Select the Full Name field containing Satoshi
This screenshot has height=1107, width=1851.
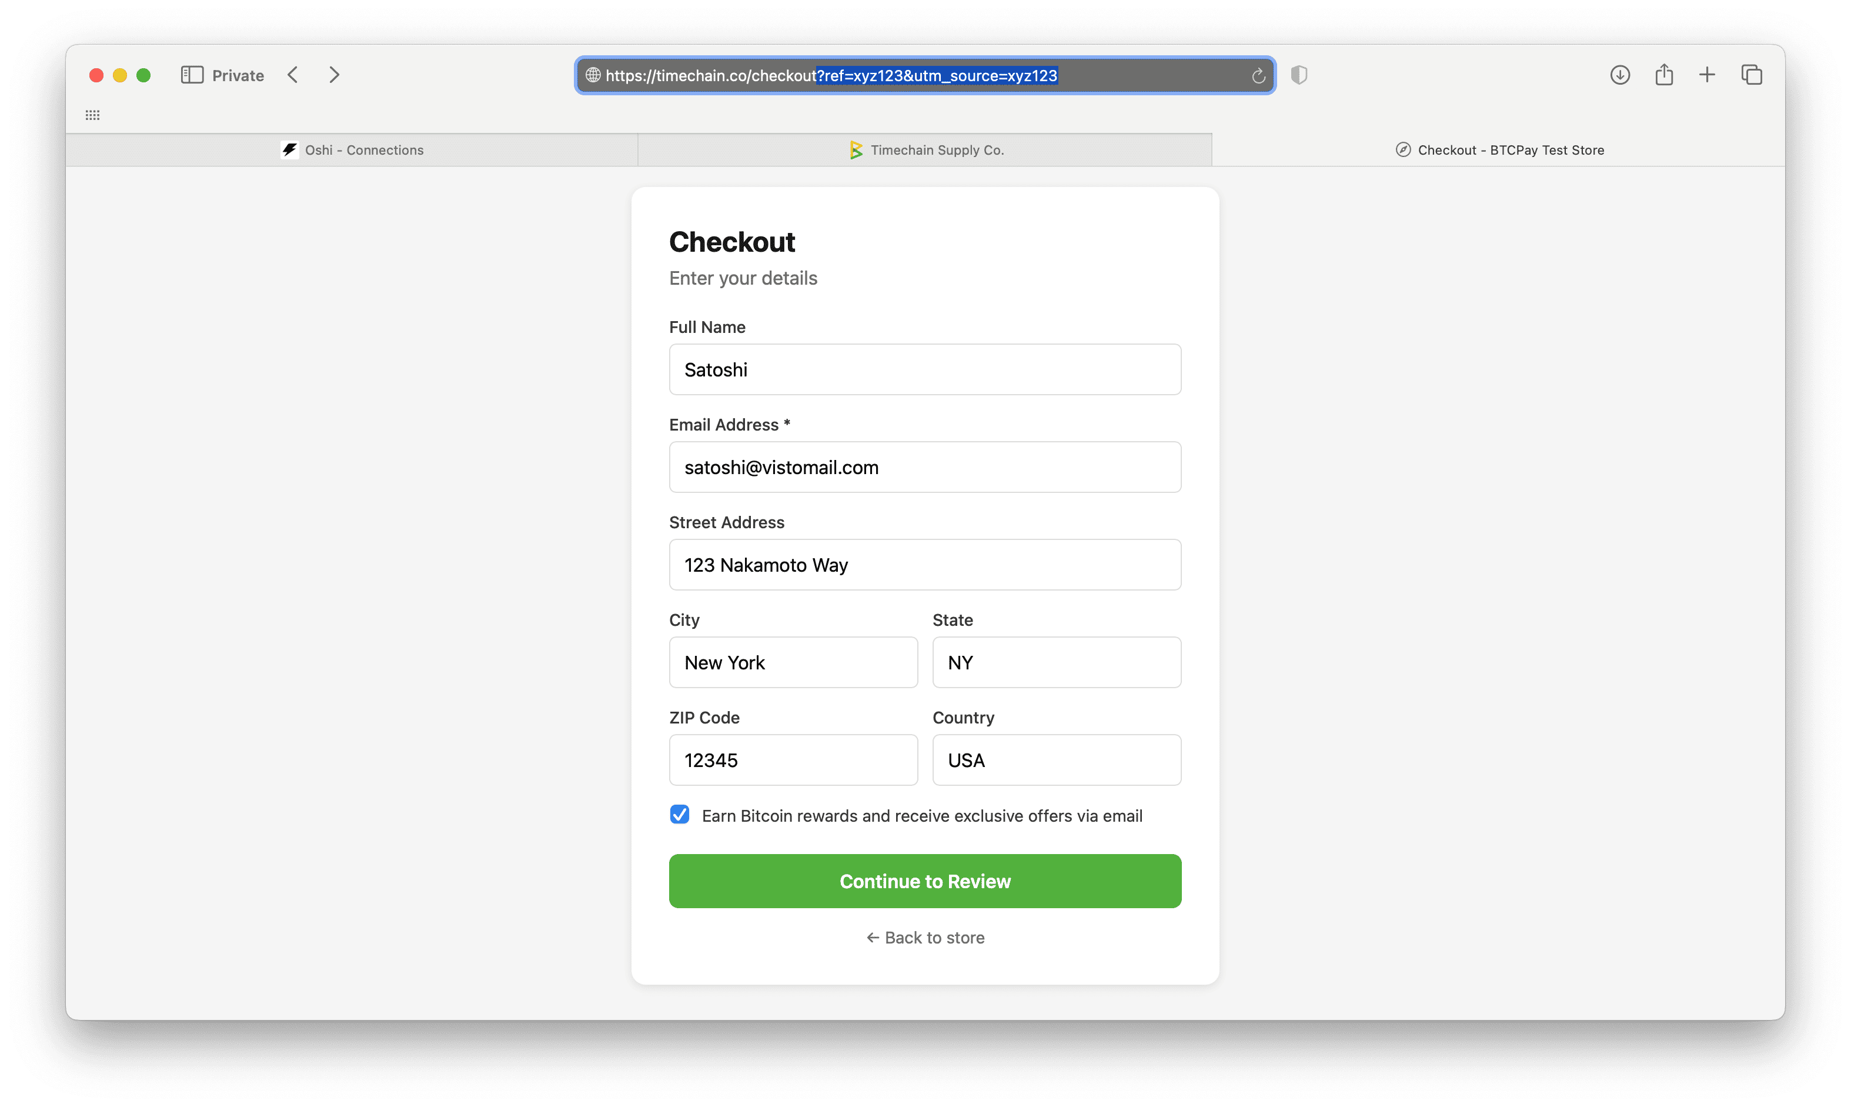pyautogui.click(x=924, y=369)
